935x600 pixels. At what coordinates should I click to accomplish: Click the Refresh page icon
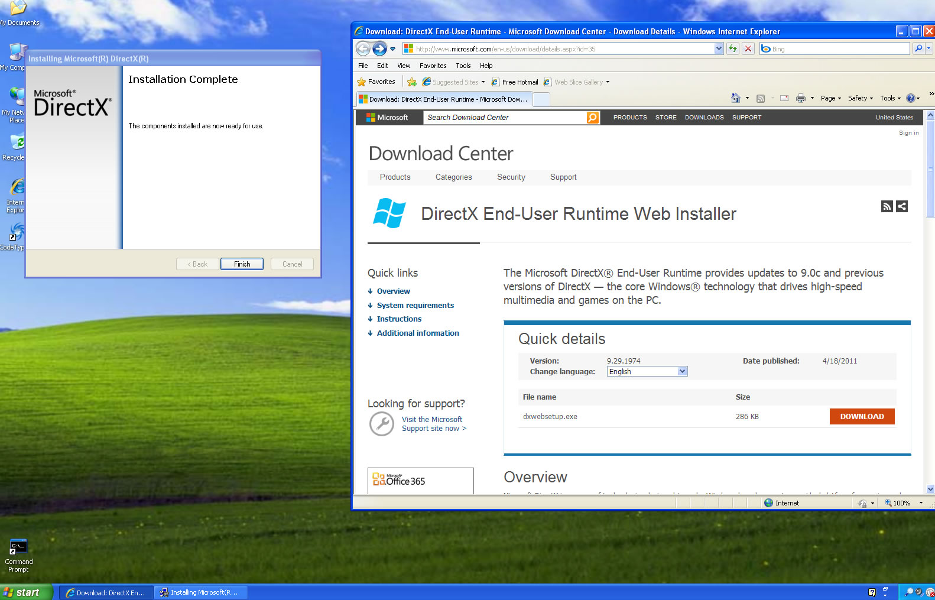[733, 48]
